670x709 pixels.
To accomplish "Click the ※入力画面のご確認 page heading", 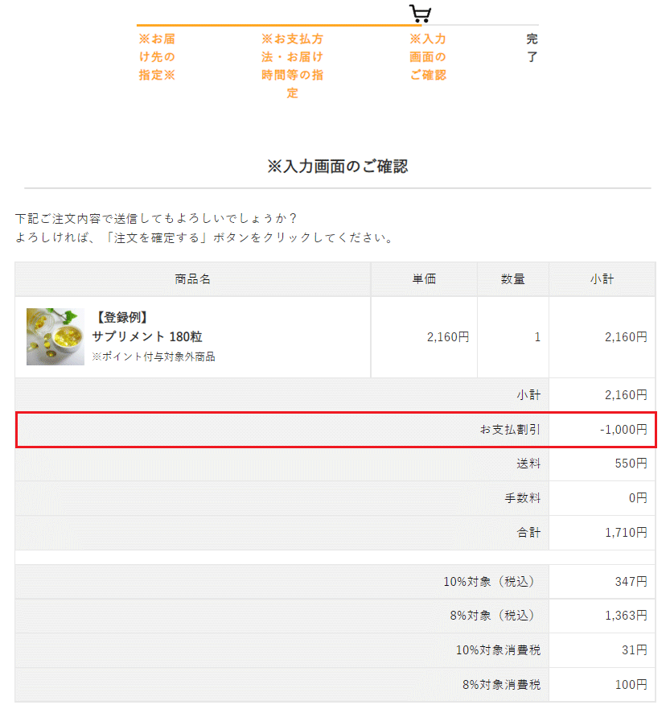I will pos(337,167).
